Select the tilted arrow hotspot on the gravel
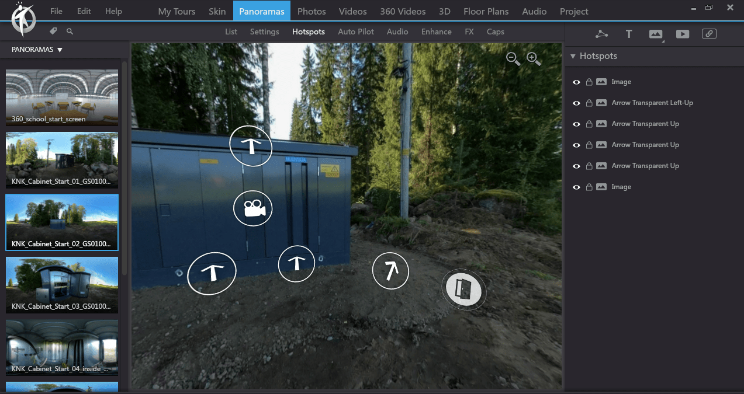Viewport: 744px width, 394px height. pos(390,271)
